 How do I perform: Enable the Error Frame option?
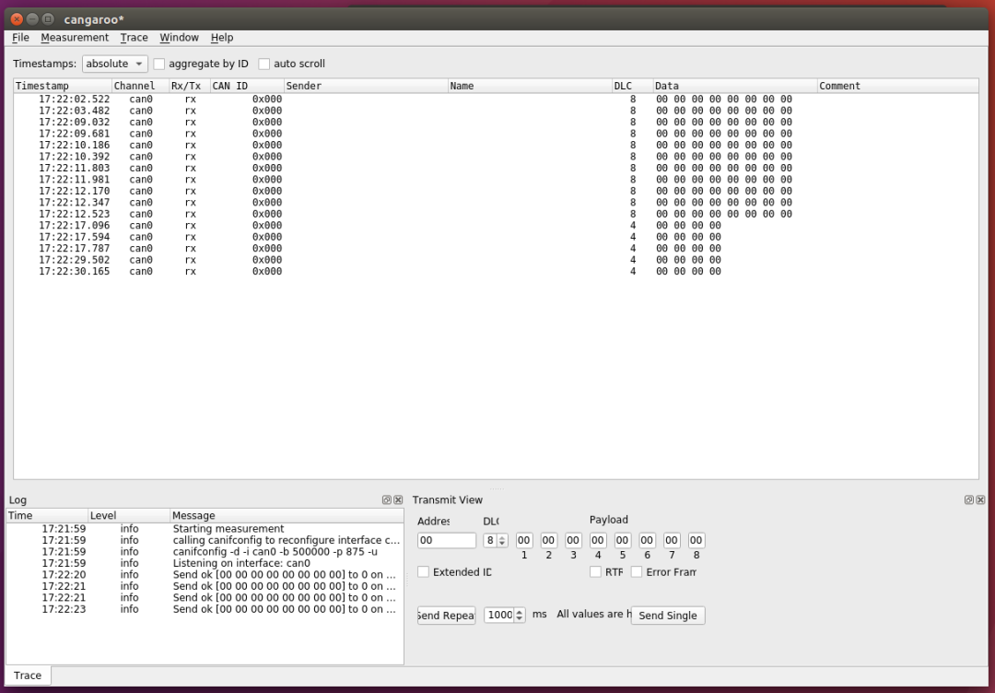636,571
